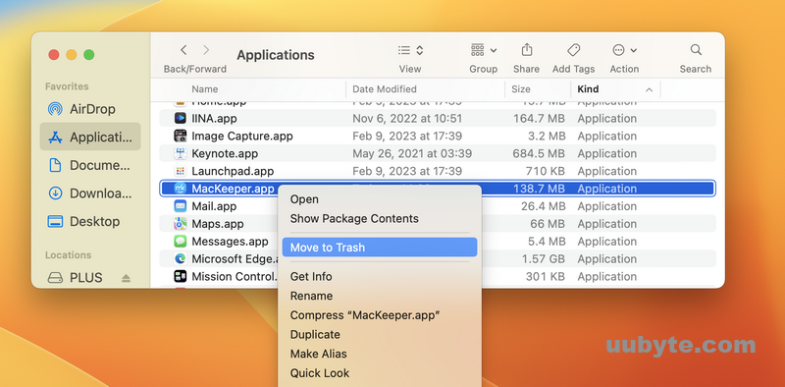
Task: Choose Make Alias from context menu
Action: click(x=380, y=354)
